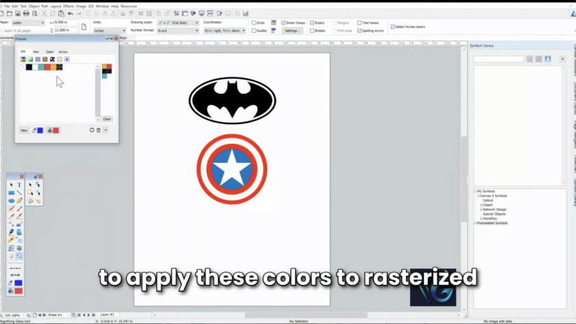Open the Coordinates direction dropdown
This screenshot has width=576, height=324.
tap(225, 31)
